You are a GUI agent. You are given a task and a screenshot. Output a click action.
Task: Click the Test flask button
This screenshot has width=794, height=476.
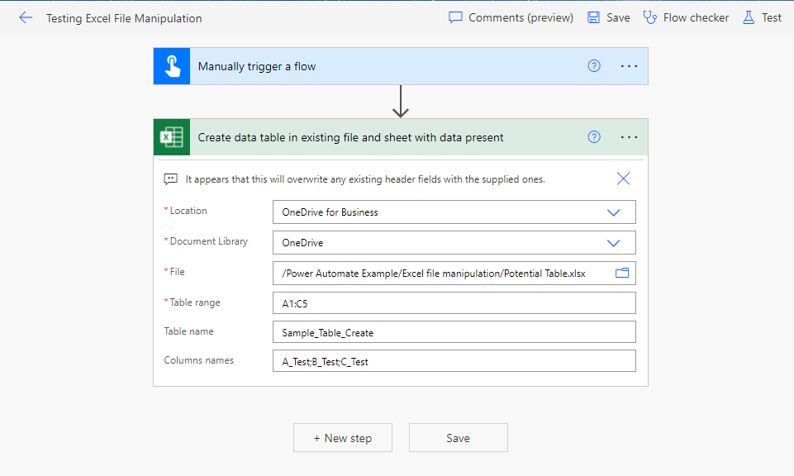pyautogui.click(x=762, y=17)
